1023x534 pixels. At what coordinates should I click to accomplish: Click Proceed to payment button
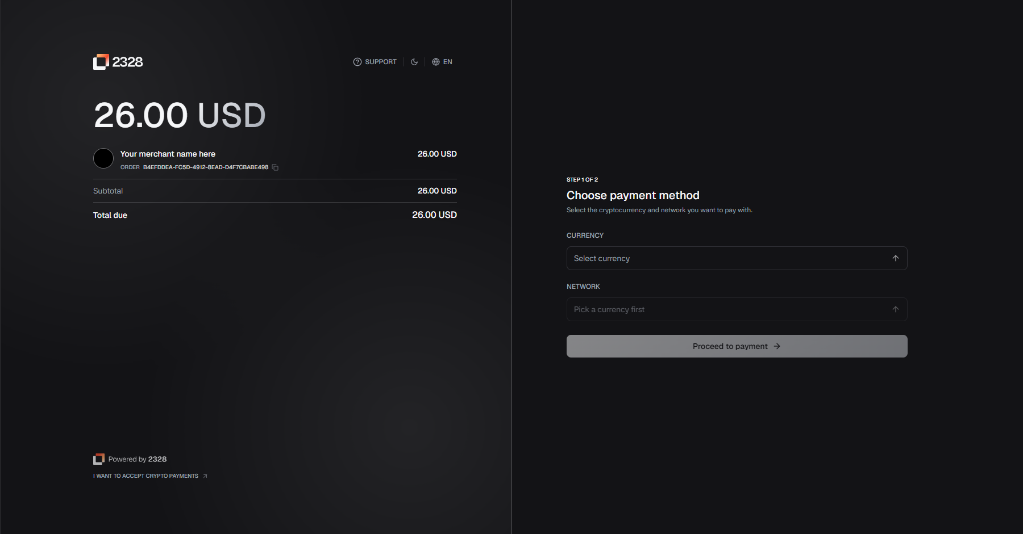point(737,346)
